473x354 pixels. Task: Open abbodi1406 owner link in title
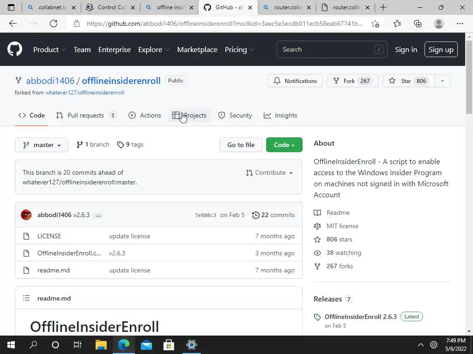tap(50, 81)
